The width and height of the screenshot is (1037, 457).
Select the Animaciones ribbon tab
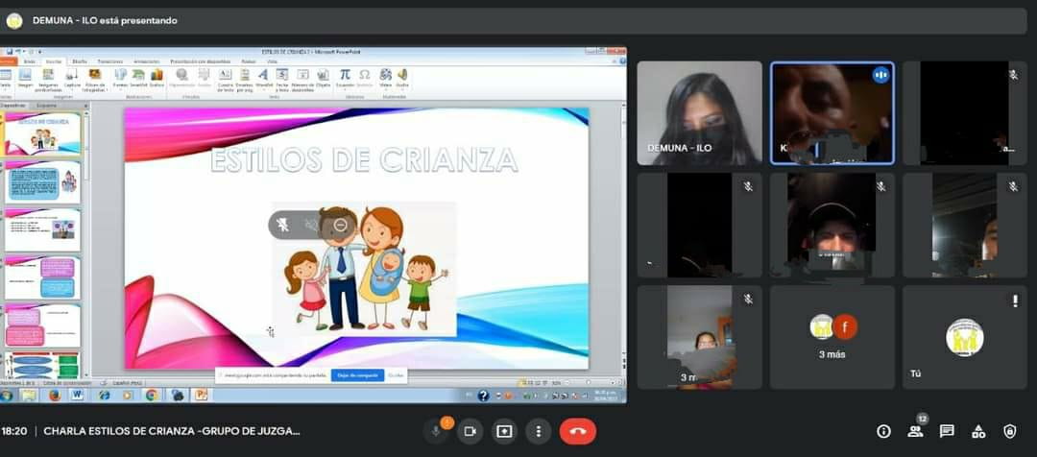pos(146,61)
